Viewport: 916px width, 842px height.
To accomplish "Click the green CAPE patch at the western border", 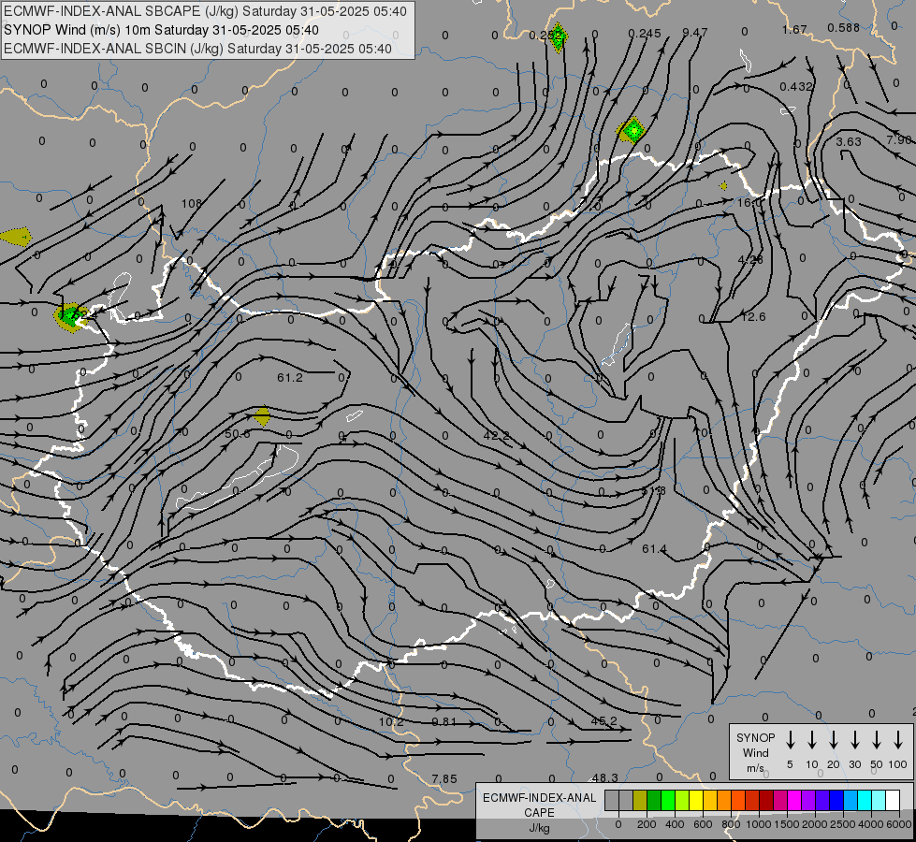I will [71, 318].
